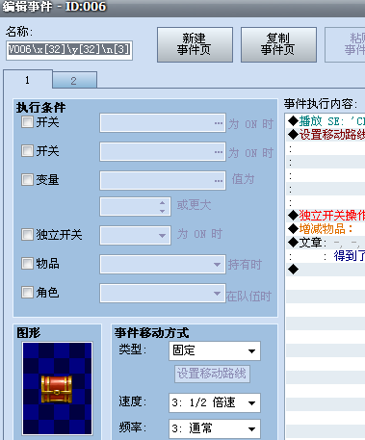This screenshot has width=365, height=440.
Task: Switch to event page tab 2
Action: point(74,80)
